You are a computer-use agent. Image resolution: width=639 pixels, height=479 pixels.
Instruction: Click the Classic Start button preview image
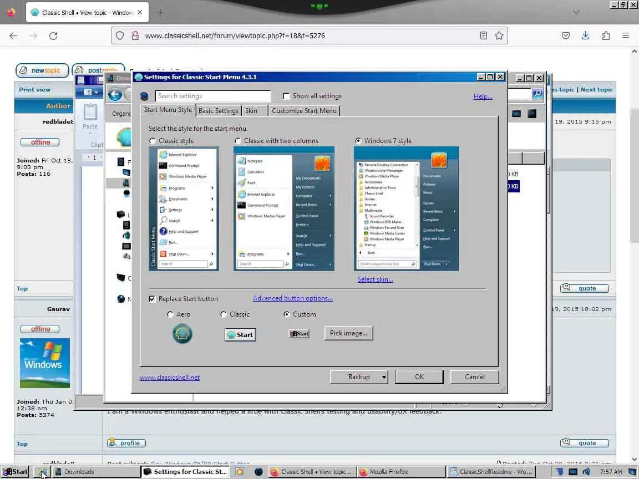pyautogui.click(x=240, y=334)
